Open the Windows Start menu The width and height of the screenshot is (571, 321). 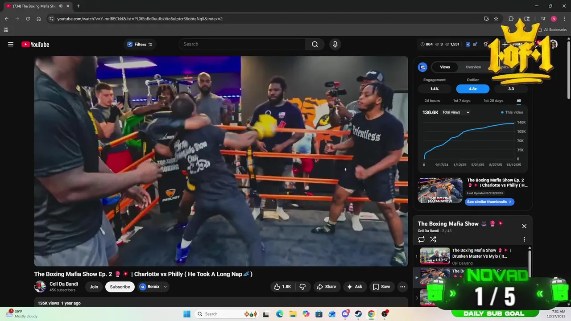[186, 314]
